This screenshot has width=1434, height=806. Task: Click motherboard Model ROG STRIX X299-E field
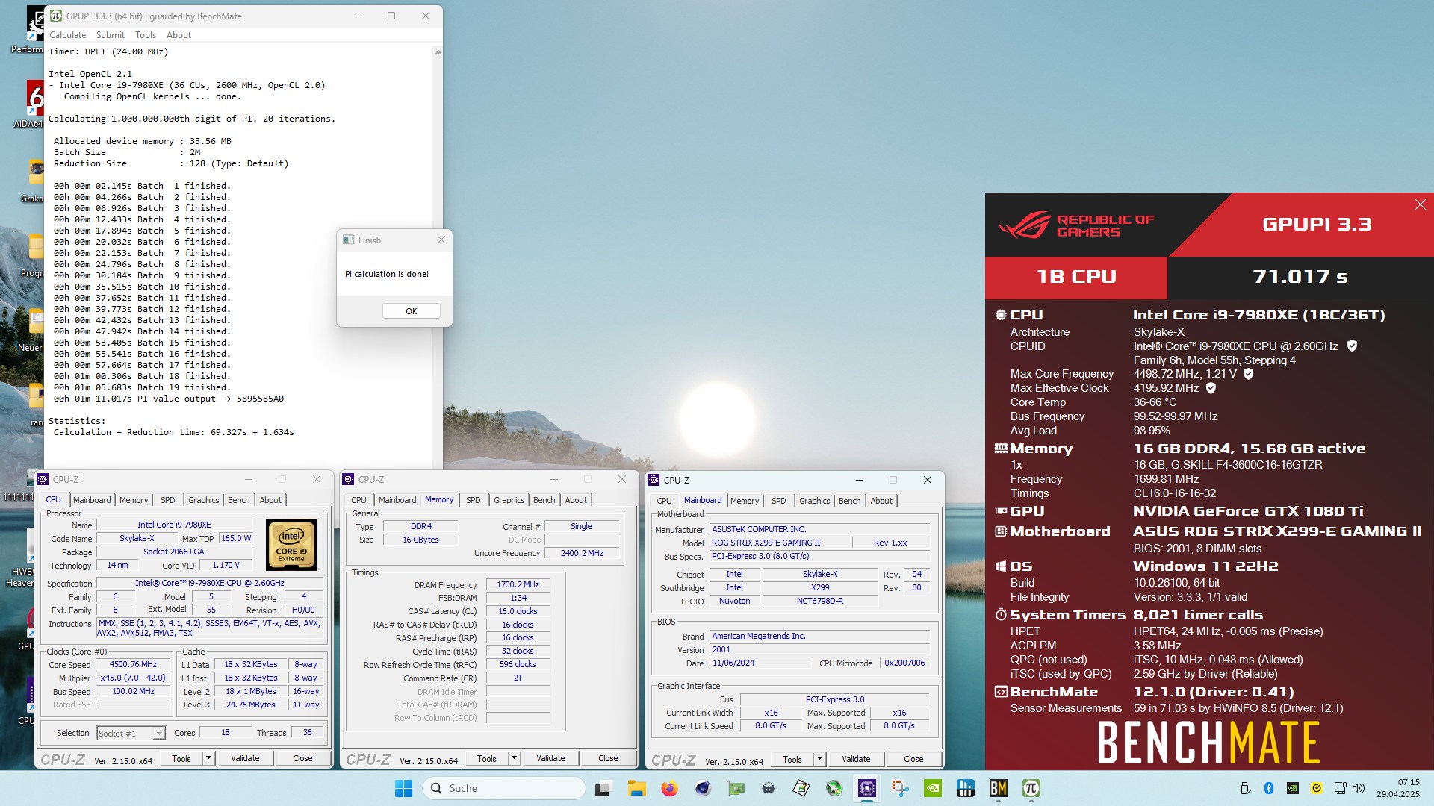coord(778,543)
